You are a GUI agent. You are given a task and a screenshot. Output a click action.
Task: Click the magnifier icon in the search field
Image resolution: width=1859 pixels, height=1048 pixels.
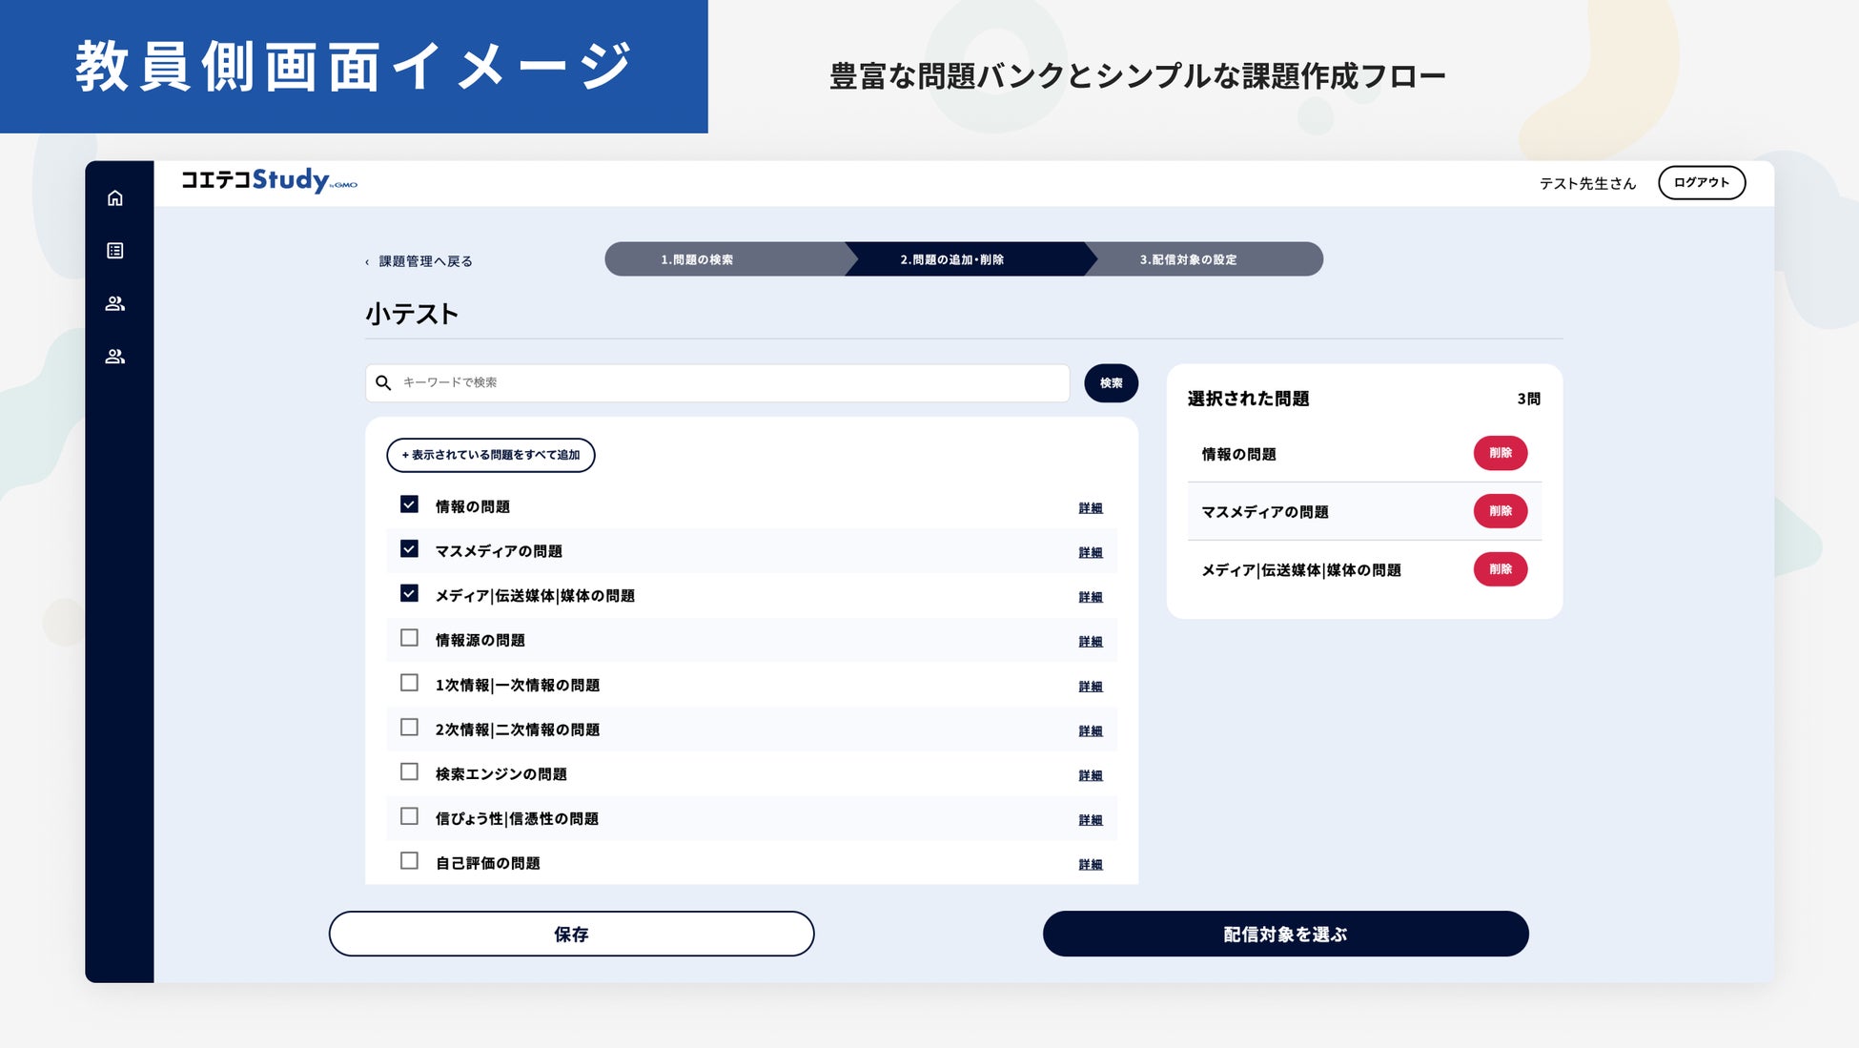[x=383, y=382]
